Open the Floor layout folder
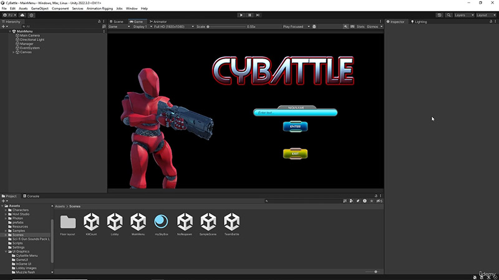Screen dimensions: 499x280 [68, 221]
